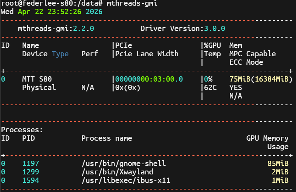Click the MPC Capable value YES
This screenshot has height=192, width=296.
(x=236, y=88)
